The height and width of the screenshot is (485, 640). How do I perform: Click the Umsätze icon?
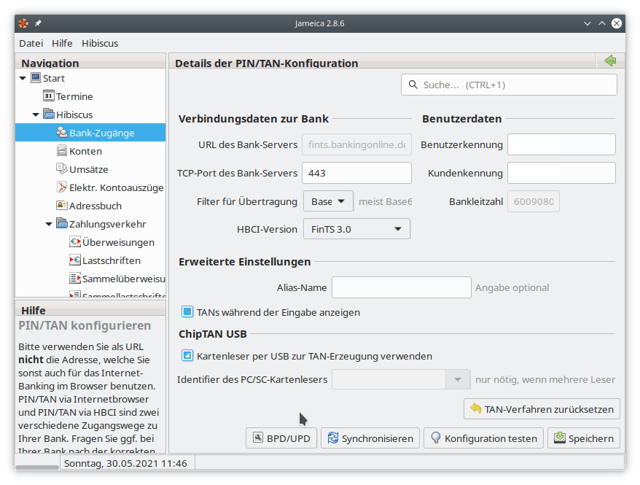[62, 168]
